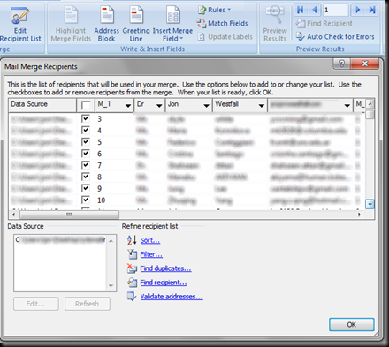Open the M_1 column dropdown
The width and height of the screenshot is (389, 347).
128,106
